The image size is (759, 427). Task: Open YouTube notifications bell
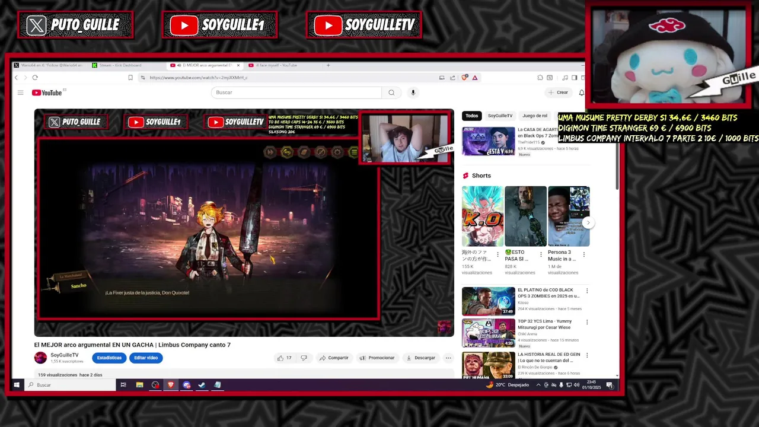pyautogui.click(x=581, y=93)
